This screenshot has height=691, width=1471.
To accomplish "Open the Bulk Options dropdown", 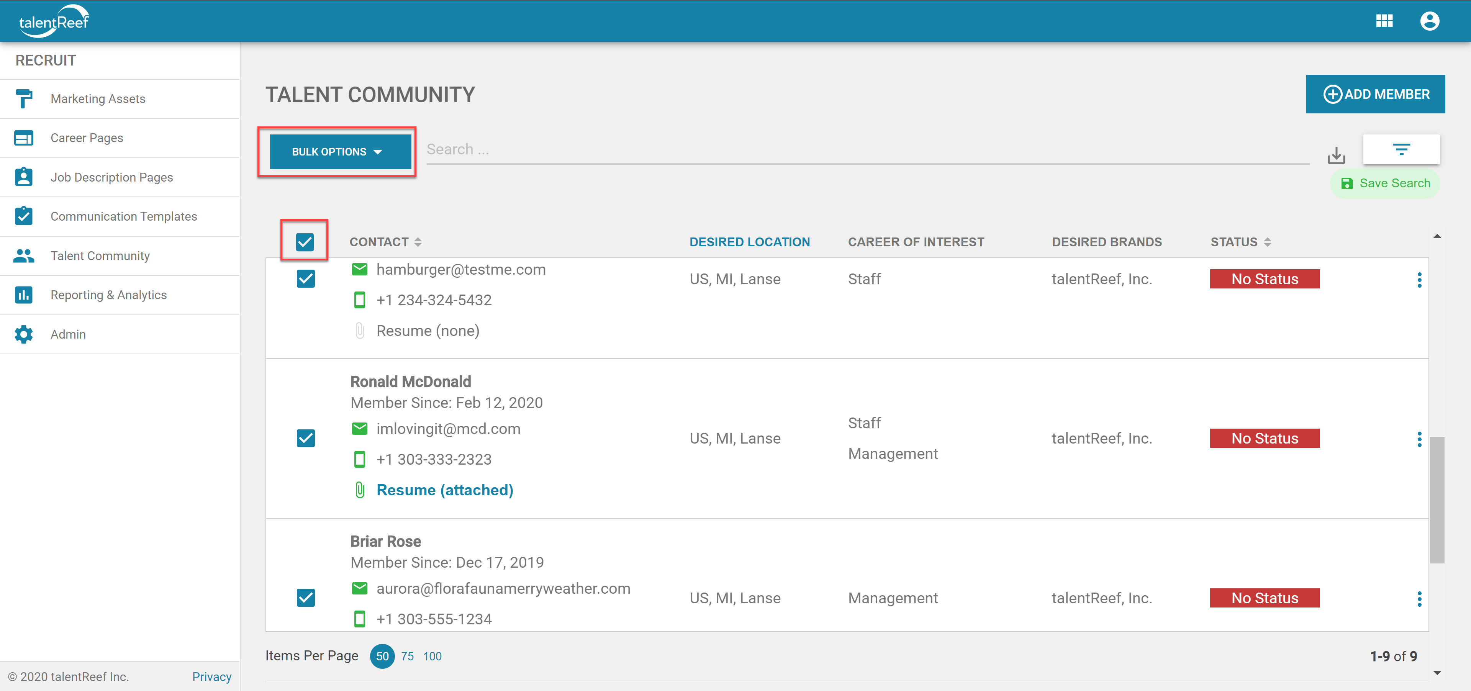I will pos(340,152).
